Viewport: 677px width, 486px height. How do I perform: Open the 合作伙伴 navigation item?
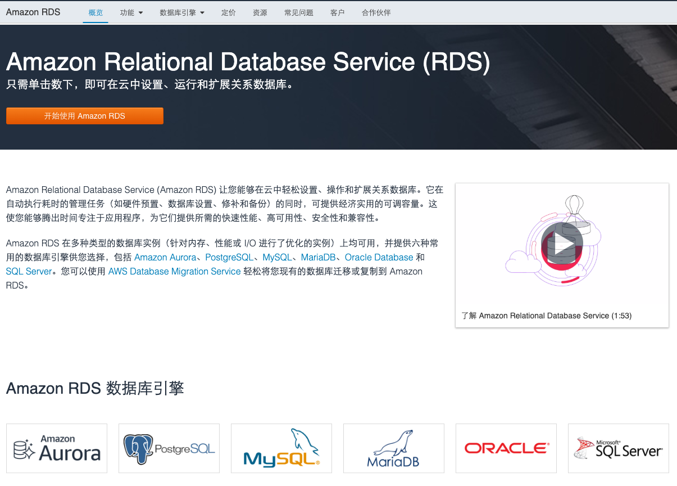376,12
